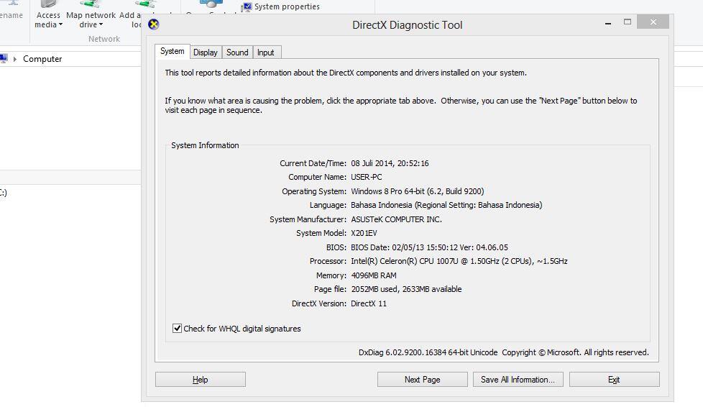Click the DirectX Diagnostic Tool title icon

pos(153,24)
